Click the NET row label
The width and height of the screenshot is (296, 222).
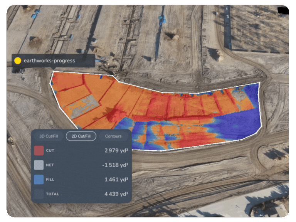pos(50,165)
